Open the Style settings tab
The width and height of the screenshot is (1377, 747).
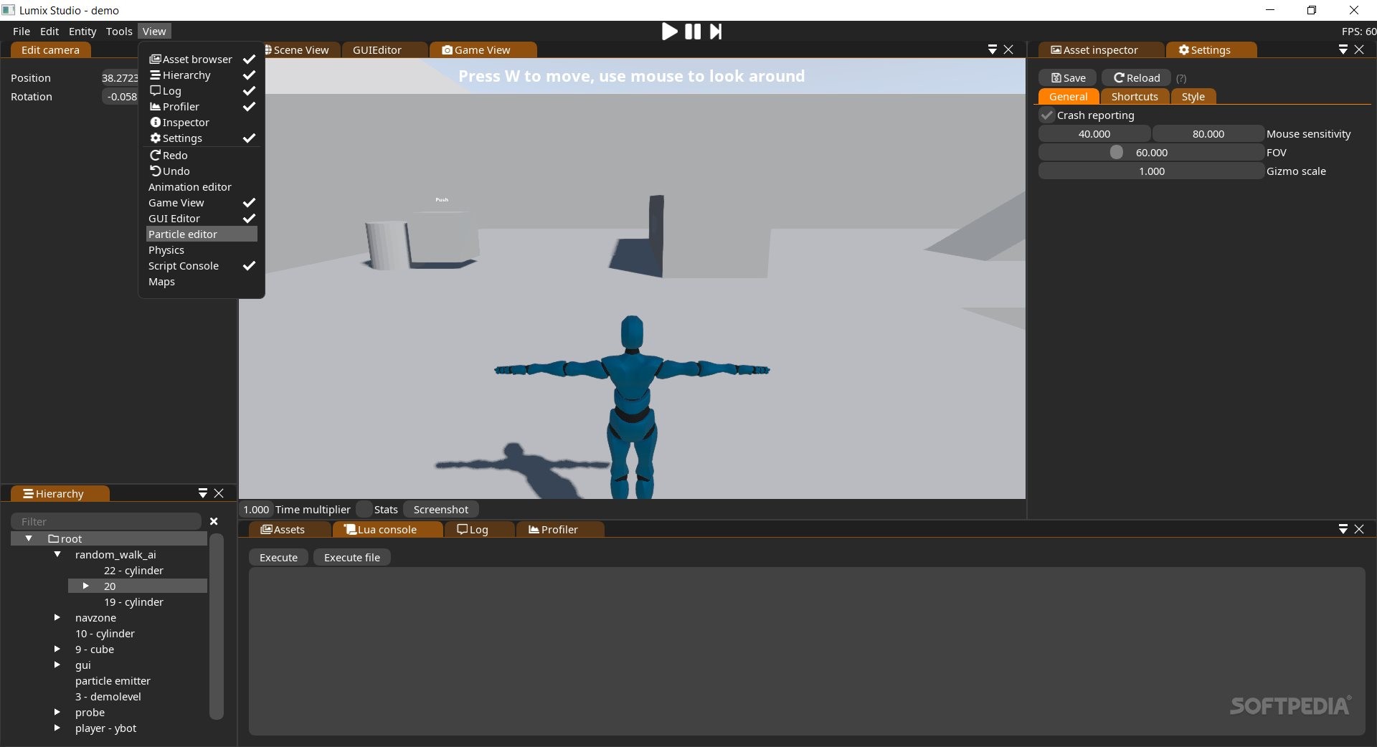1193,97
